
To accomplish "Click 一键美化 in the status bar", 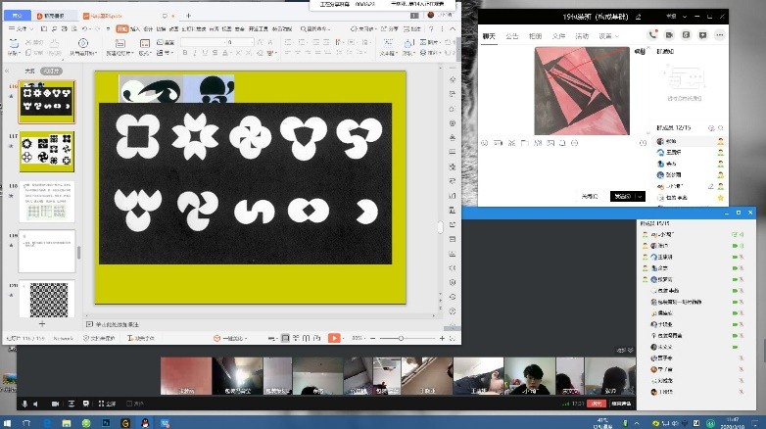I will (x=232, y=338).
